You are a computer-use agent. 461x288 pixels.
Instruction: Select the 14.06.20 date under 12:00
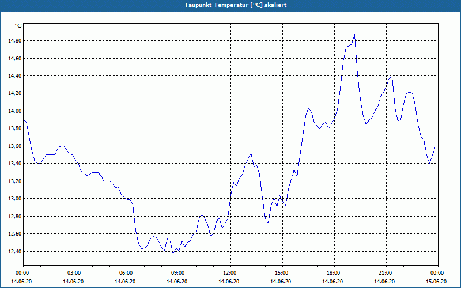[x=229, y=282]
